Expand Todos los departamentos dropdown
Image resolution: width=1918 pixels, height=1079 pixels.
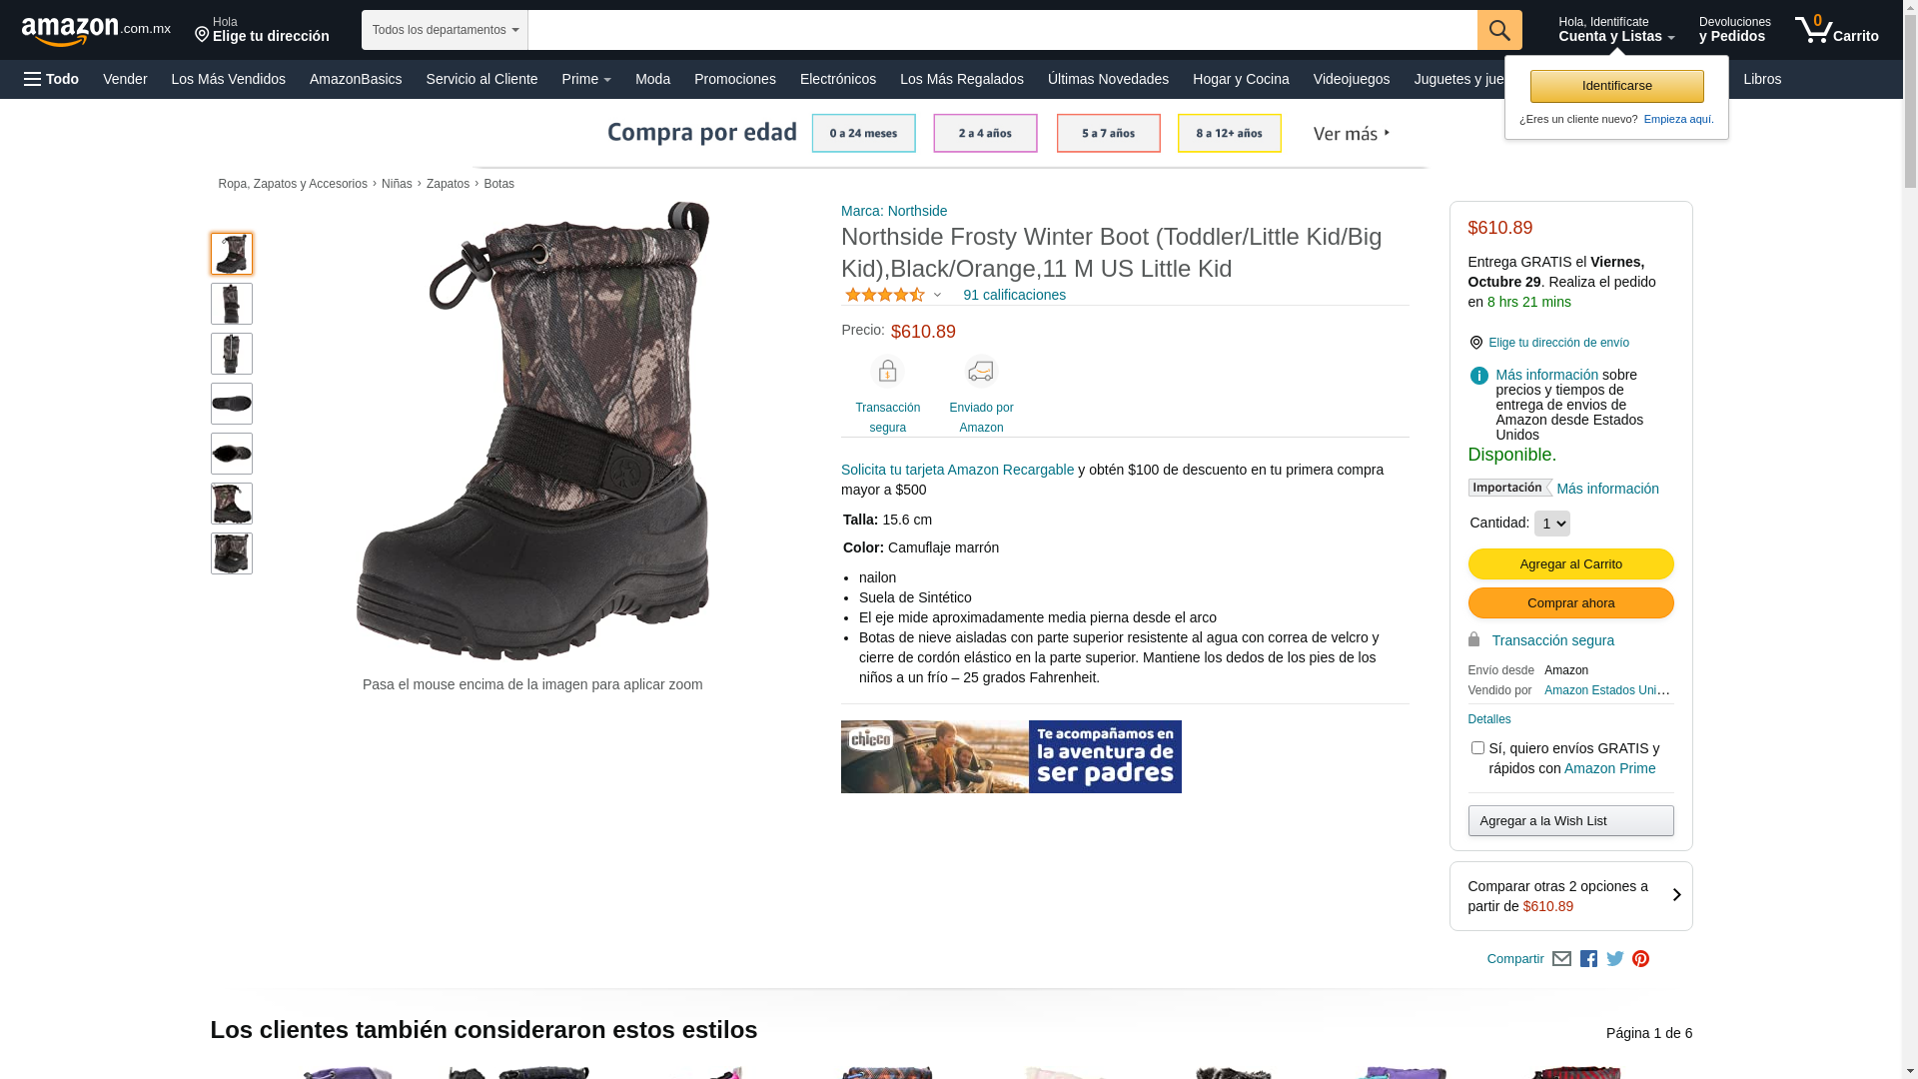tap(445, 30)
